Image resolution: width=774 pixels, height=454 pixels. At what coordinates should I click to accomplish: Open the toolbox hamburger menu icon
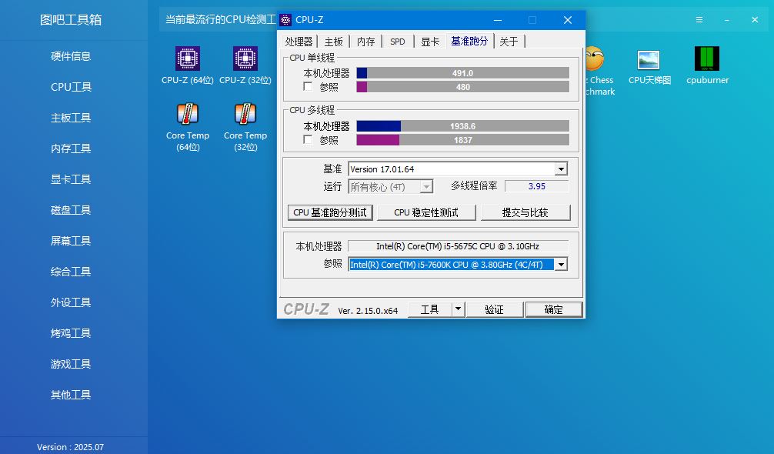[699, 20]
